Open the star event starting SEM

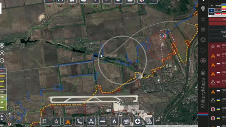[x=218, y=46]
